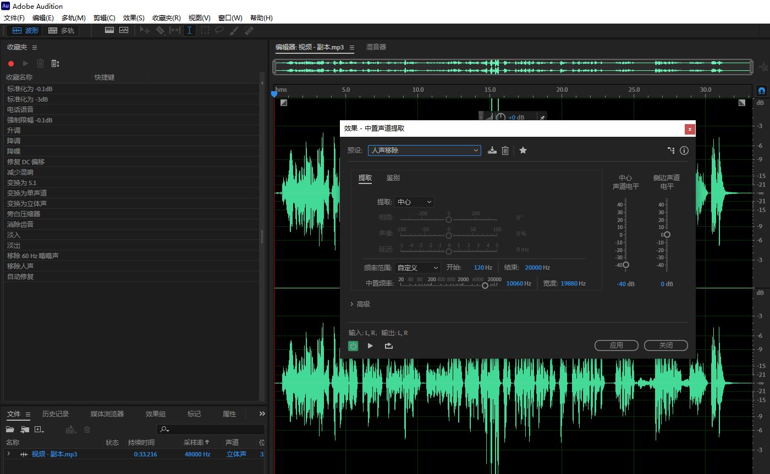Click the 侧边声道电平 slider handle
Viewport: 770px width, 474px height.
pyautogui.click(x=667, y=235)
